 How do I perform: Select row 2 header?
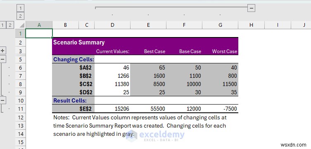click(21, 42)
